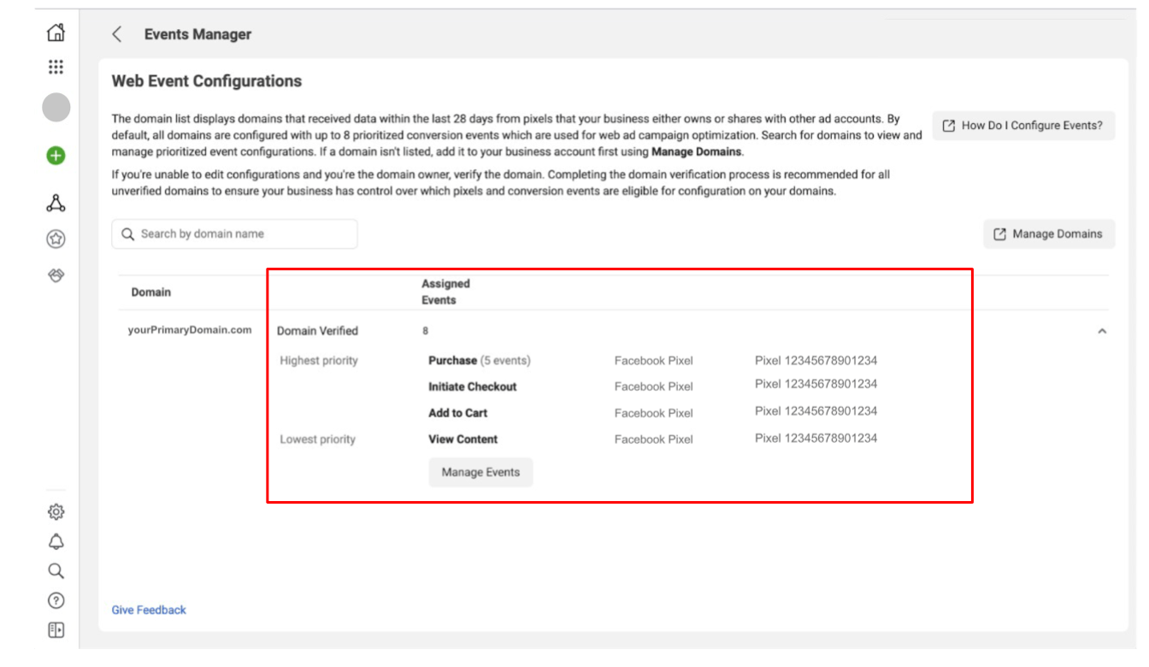Click Manage Events for the domain
This screenshot has height=667, width=1149.
point(480,472)
